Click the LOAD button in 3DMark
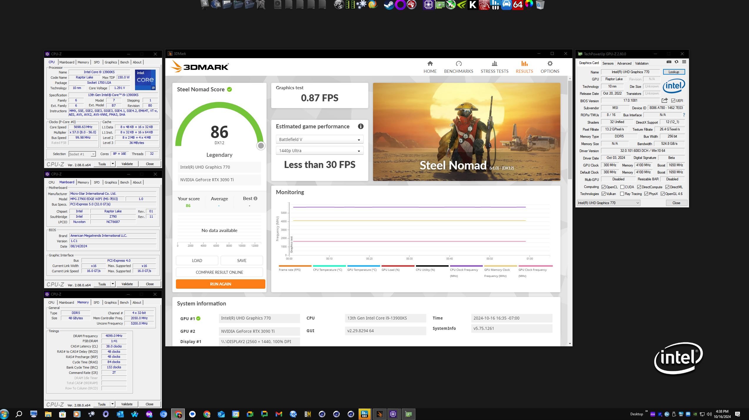The image size is (749, 420). [x=197, y=260]
